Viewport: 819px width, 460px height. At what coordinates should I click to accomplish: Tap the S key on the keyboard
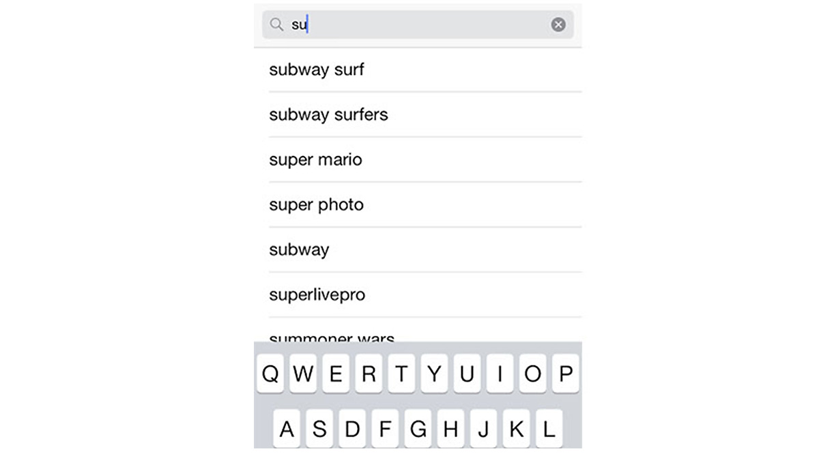(x=319, y=429)
